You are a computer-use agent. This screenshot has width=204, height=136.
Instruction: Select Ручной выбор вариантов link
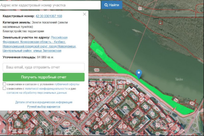pyautogui.click(x=44, y=107)
